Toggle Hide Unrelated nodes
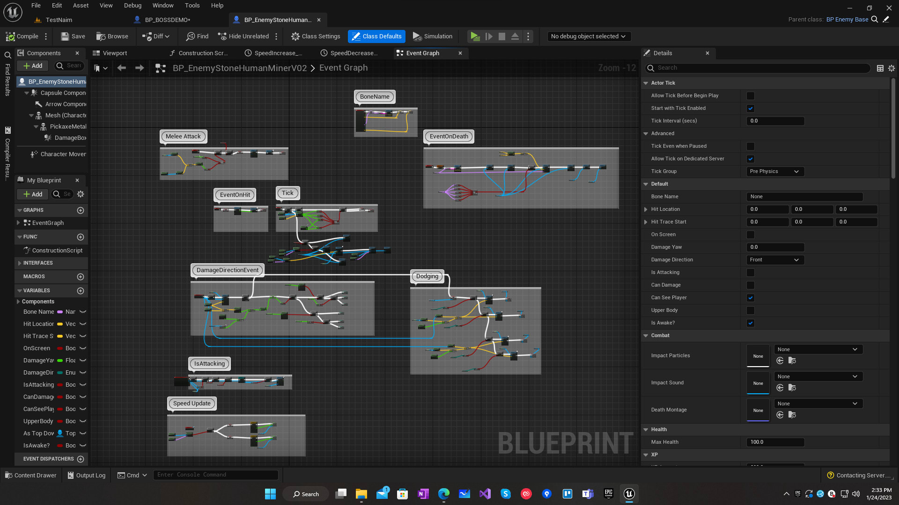Image resolution: width=899 pixels, height=505 pixels. tap(244, 36)
